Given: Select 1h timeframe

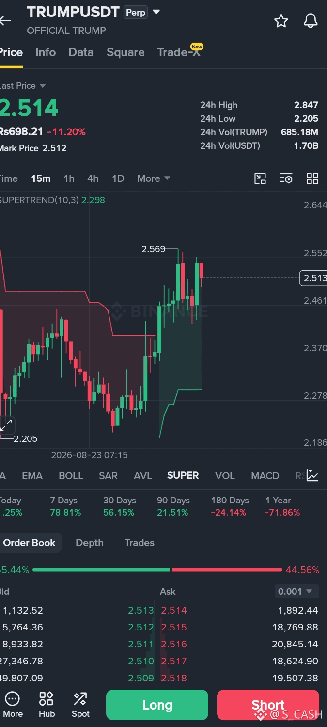Looking at the screenshot, I should pos(69,178).
